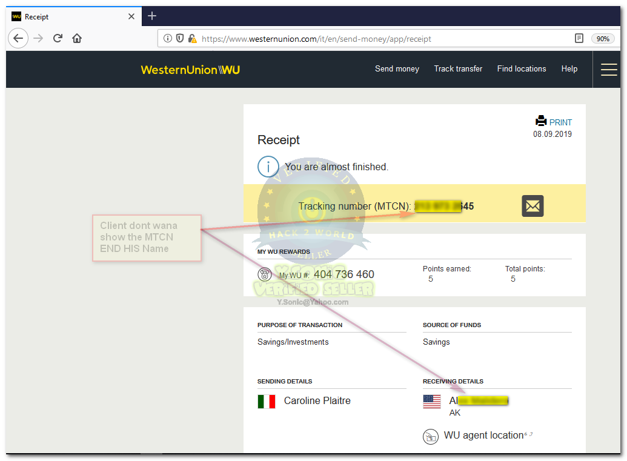Image resolution: width=627 pixels, height=461 pixels.
Task: Click the printer icon
Action: coord(541,121)
